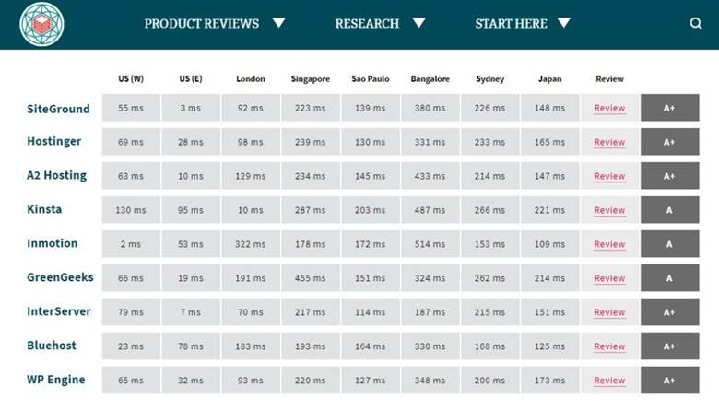Select the Inmotion row name
This screenshot has height=410, width=719.
point(52,243)
